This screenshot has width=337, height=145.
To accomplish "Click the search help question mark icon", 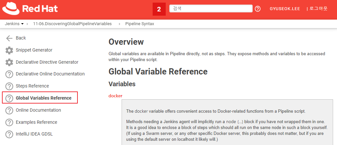I will (258, 9).
